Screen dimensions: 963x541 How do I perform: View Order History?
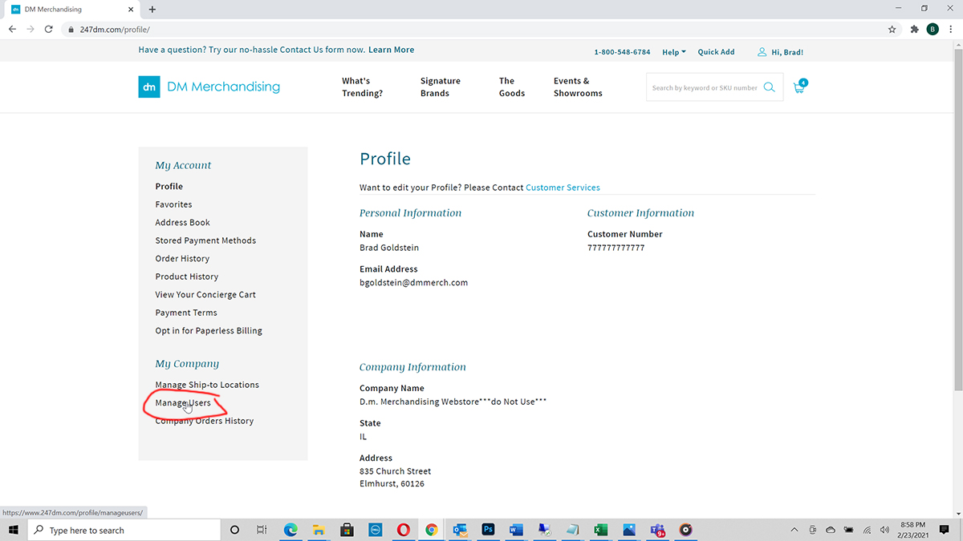(182, 259)
